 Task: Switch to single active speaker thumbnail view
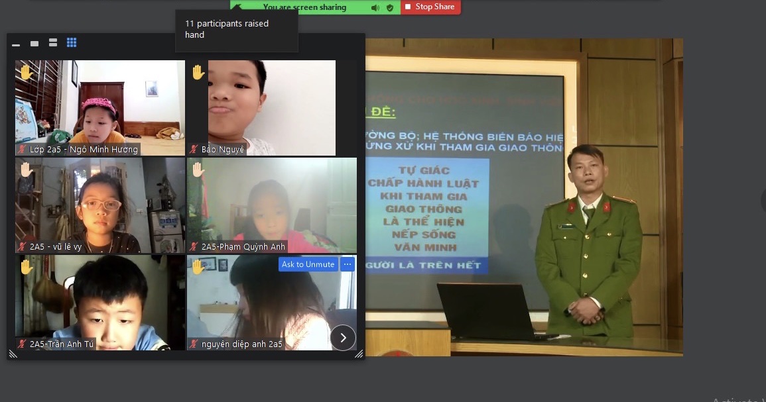click(x=34, y=44)
